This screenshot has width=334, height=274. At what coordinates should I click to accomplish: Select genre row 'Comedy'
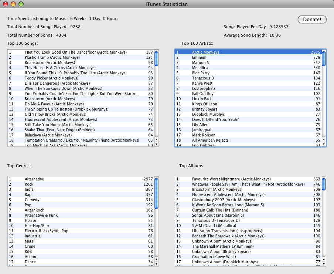pos(81,200)
